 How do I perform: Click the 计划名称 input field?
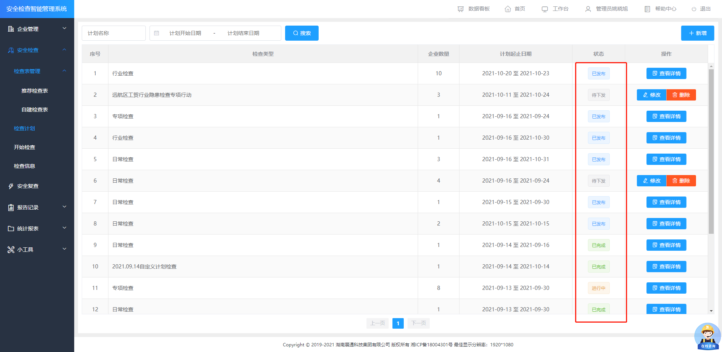pyautogui.click(x=113, y=33)
